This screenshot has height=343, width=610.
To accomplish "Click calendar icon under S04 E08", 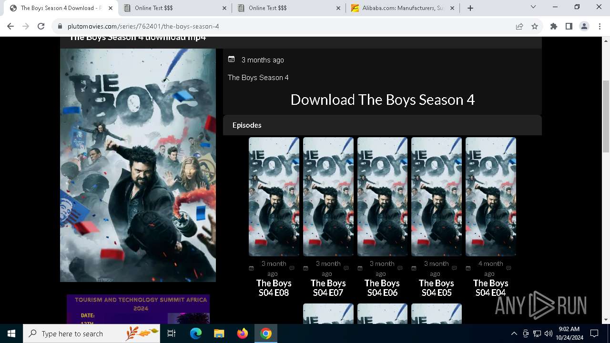I will coord(252,268).
